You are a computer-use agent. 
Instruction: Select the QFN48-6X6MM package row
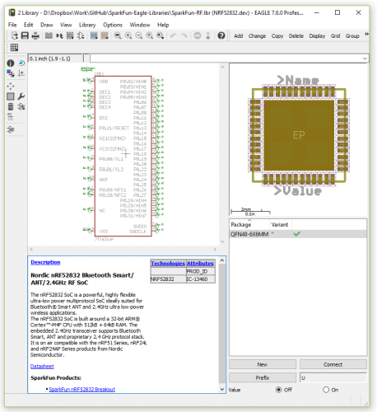[298, 234]
